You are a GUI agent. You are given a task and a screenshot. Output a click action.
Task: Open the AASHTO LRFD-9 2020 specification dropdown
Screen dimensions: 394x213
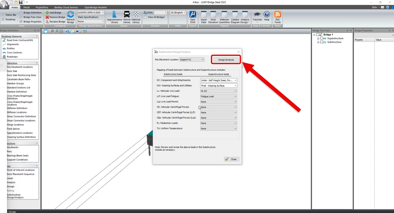pyautogui.click(x=91, y=13)
